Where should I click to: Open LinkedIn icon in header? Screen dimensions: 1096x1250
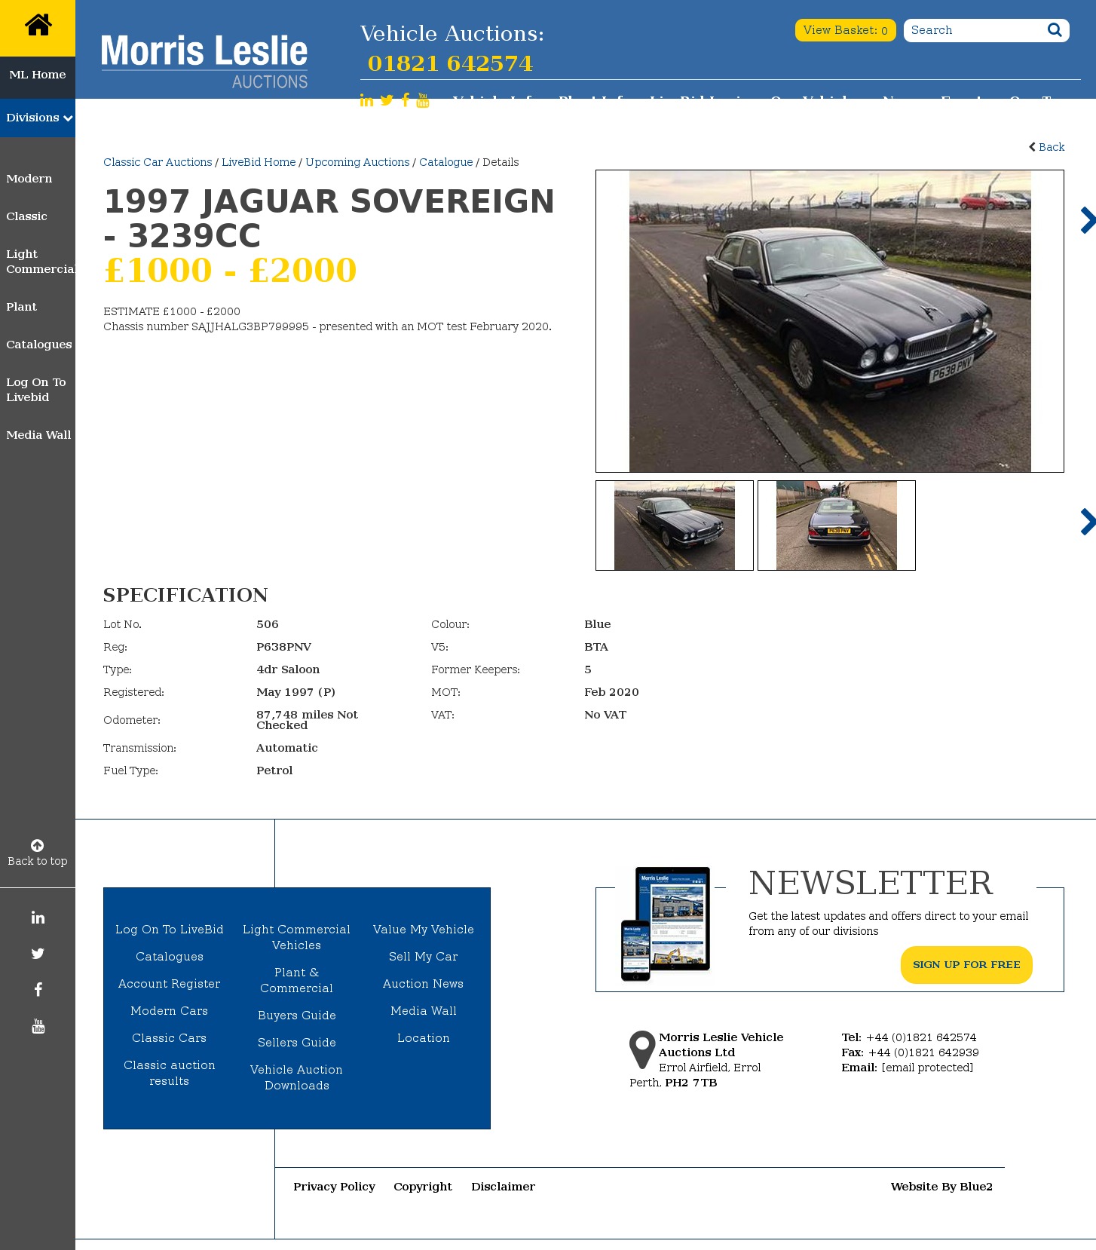pyautogui.click(x=366, y=100)
